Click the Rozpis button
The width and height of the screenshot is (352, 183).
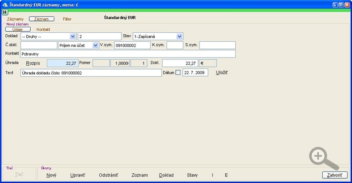(x=33, y=64)
